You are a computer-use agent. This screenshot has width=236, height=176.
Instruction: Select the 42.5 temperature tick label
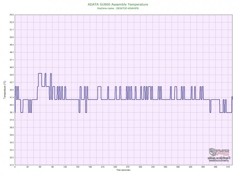12,90
